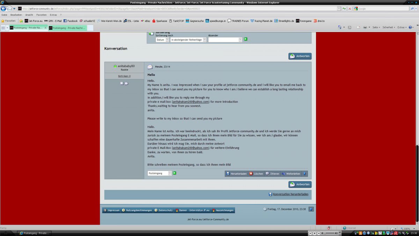The height and width of the screenshot is (236, 419).
Task: Click the Weiterleiten button
Action: 291,173
